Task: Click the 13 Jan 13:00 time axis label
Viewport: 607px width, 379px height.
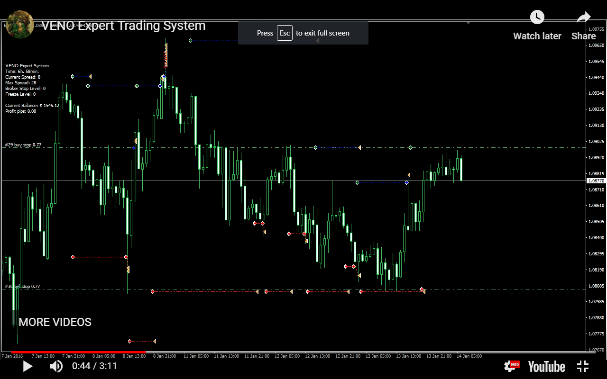Action: point(408,356)
